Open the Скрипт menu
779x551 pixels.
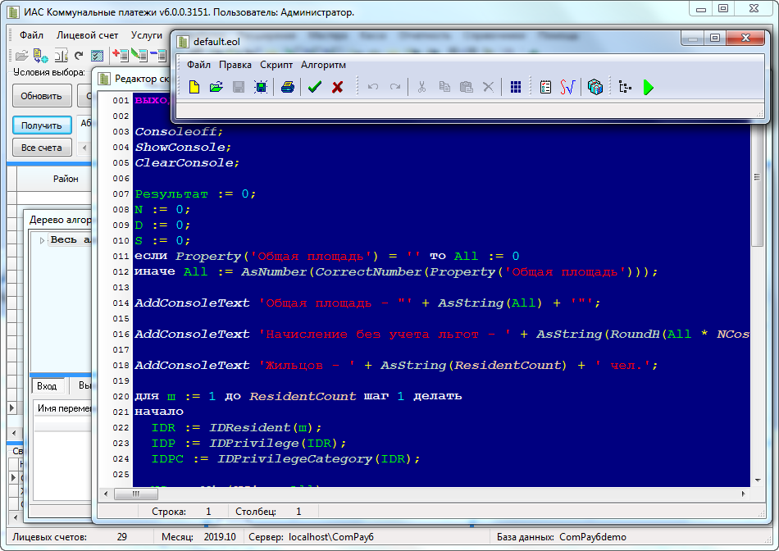[x=276, y=65]
